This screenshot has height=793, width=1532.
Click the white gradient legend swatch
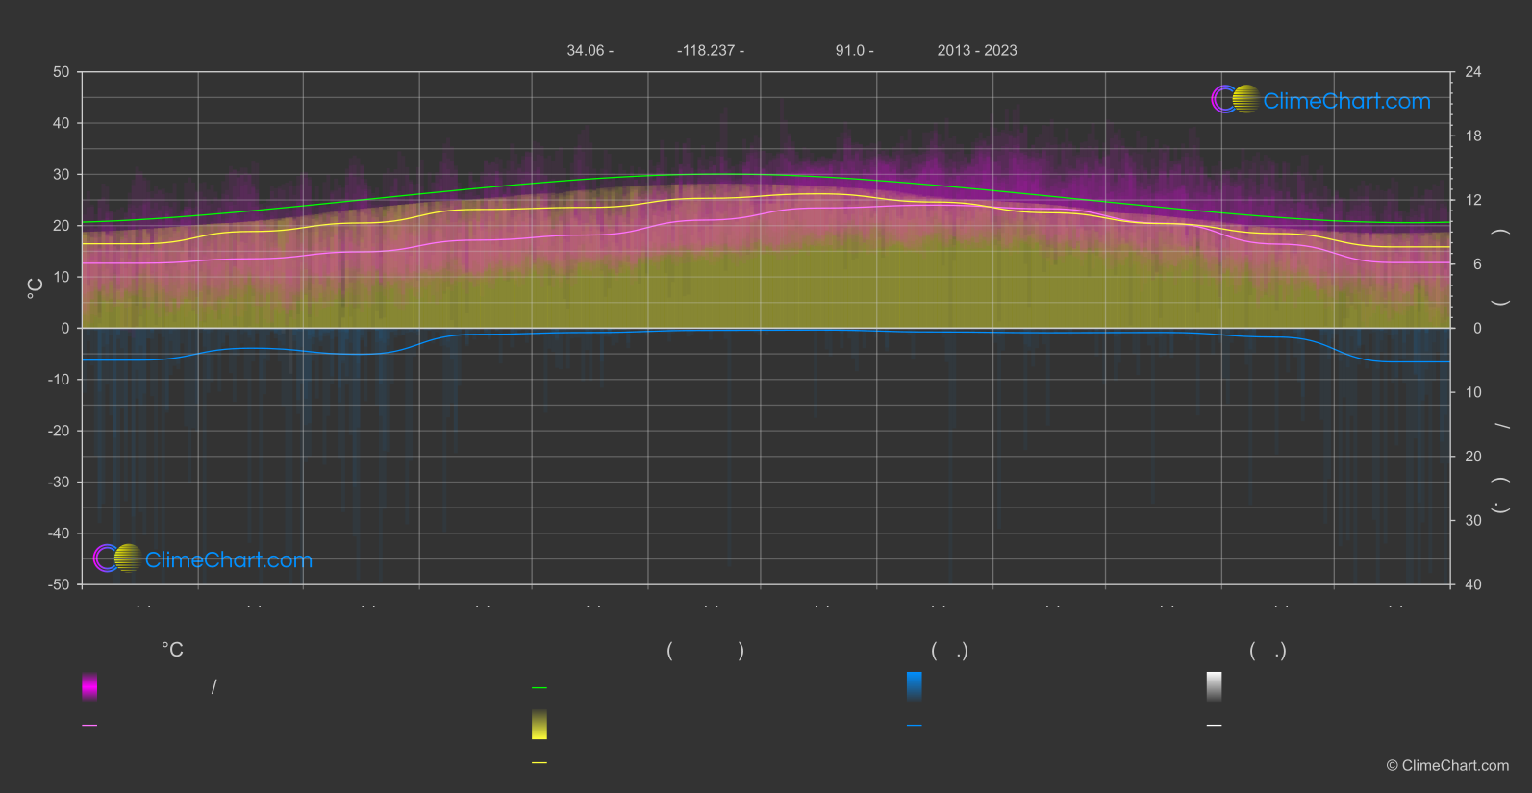(x=1215, y=686)
